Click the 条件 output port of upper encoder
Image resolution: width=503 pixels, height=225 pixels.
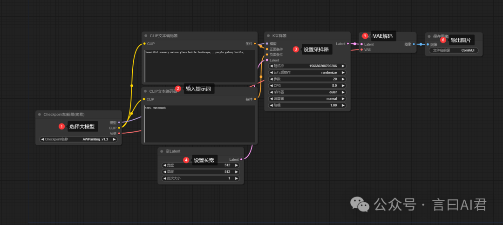(x=255, y=44)
